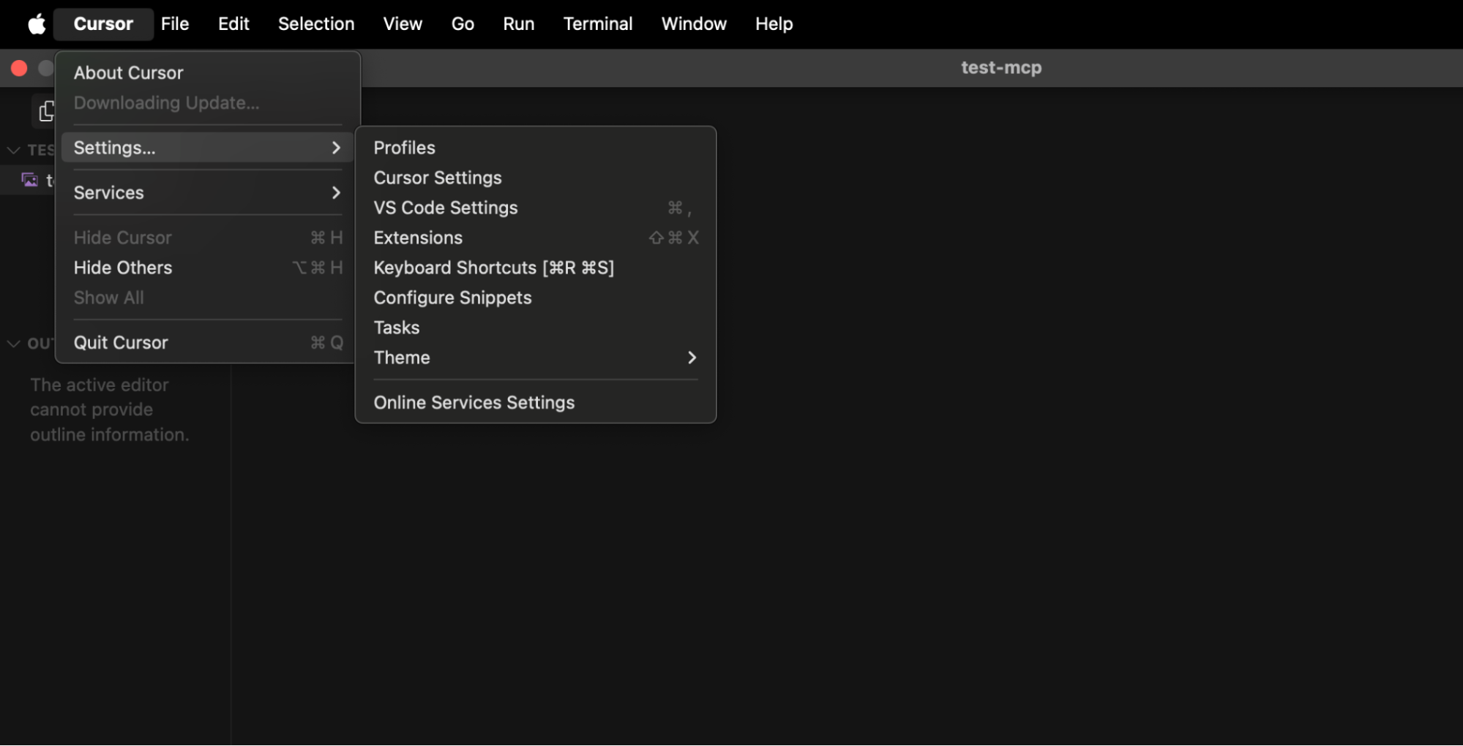This screenshot has height=746, width=1463.
Task: Open the Run menu
Action: click(519, 24)
